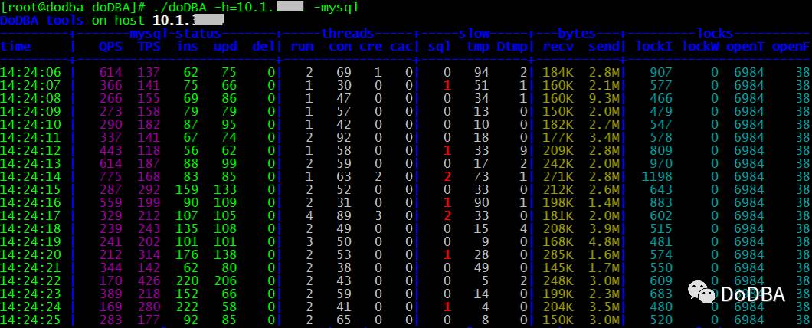
Task: Click the 'run' column header
Action: click(x=302, y=46)
